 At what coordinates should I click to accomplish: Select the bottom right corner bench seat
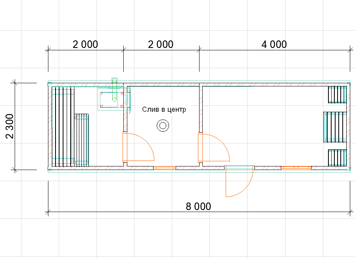pyautogui.click(x=337, y=158)
